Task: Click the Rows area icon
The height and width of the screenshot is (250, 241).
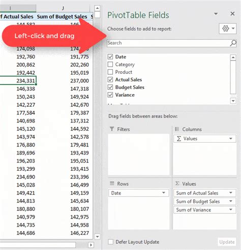Action: [x=112, y=183]
